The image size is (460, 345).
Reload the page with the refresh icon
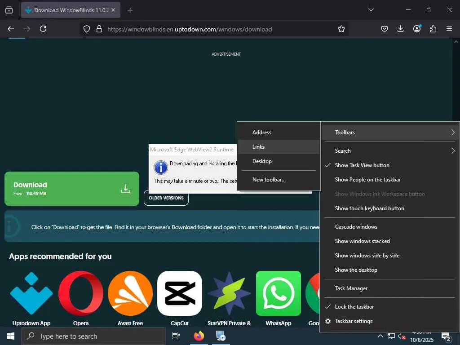tap(43, 29)
